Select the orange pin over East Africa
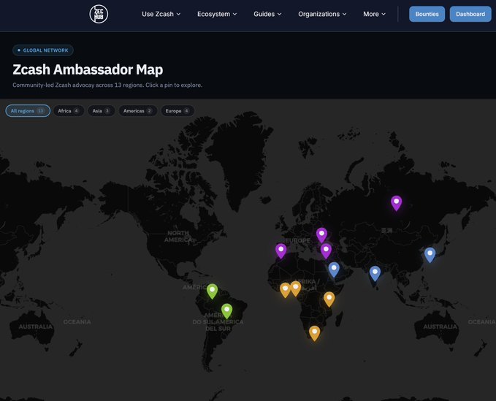Image resolution: width=496 pixels, height=401 pixels. [x=329, y=299]
